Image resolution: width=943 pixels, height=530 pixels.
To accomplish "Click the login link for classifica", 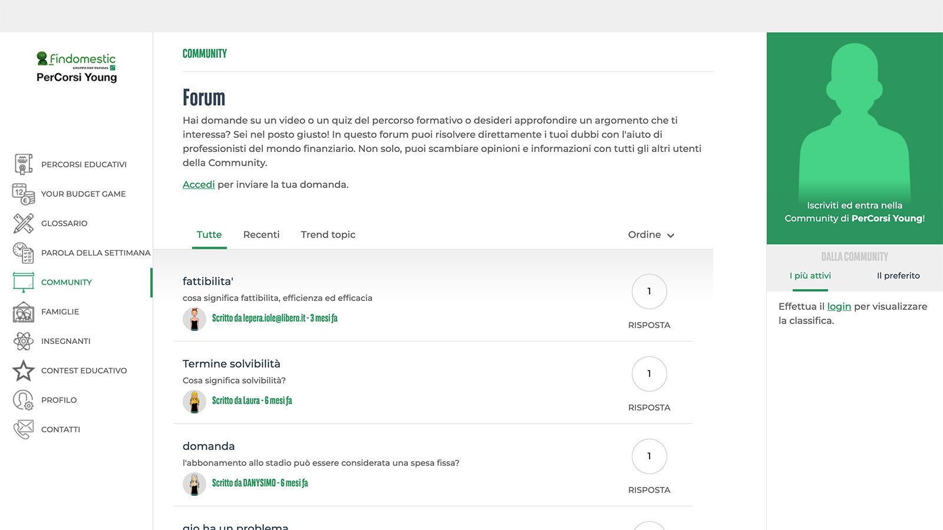I will click(839, 306).
